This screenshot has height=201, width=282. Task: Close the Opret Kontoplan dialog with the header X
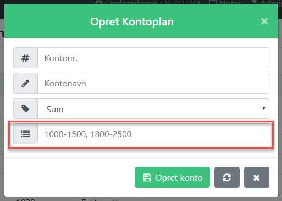pos(264,21)
